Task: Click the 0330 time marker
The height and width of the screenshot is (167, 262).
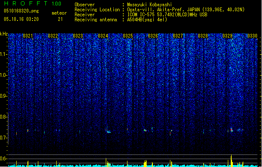Action: pyautogui.click(x=252, y=36)
